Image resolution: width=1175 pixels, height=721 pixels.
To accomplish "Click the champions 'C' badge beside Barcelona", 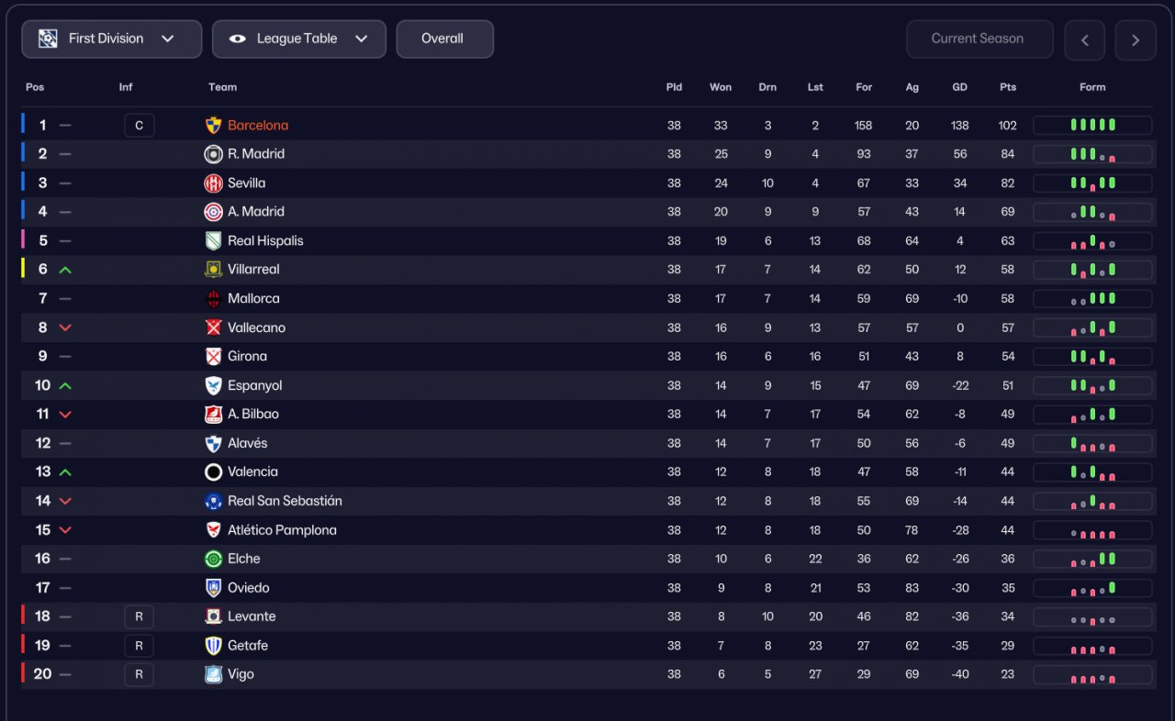I will click(139, 126).
